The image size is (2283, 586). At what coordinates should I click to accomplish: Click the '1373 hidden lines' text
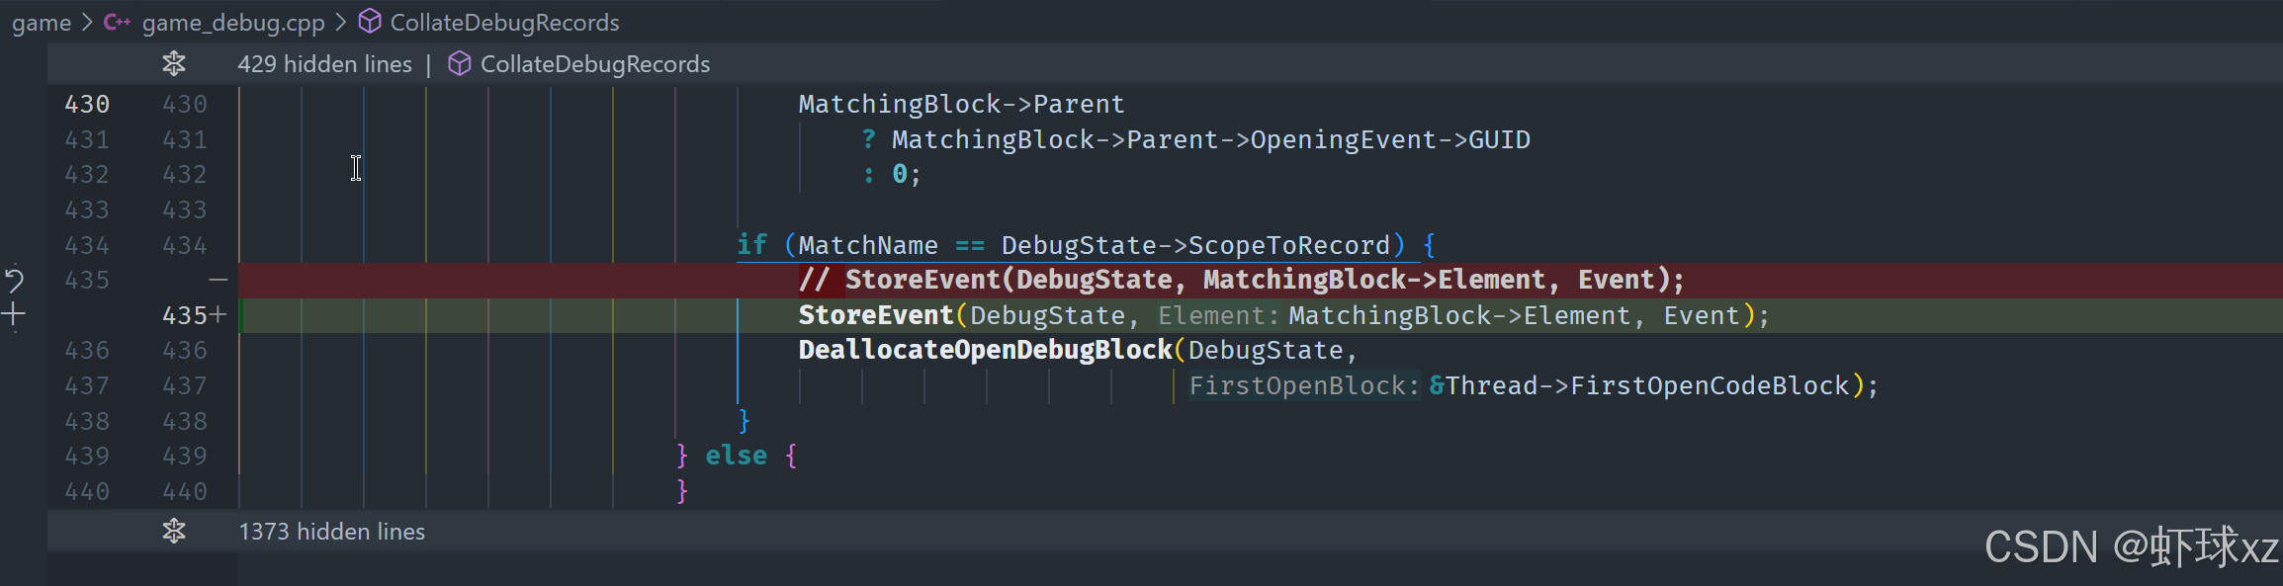click(331, 532)
